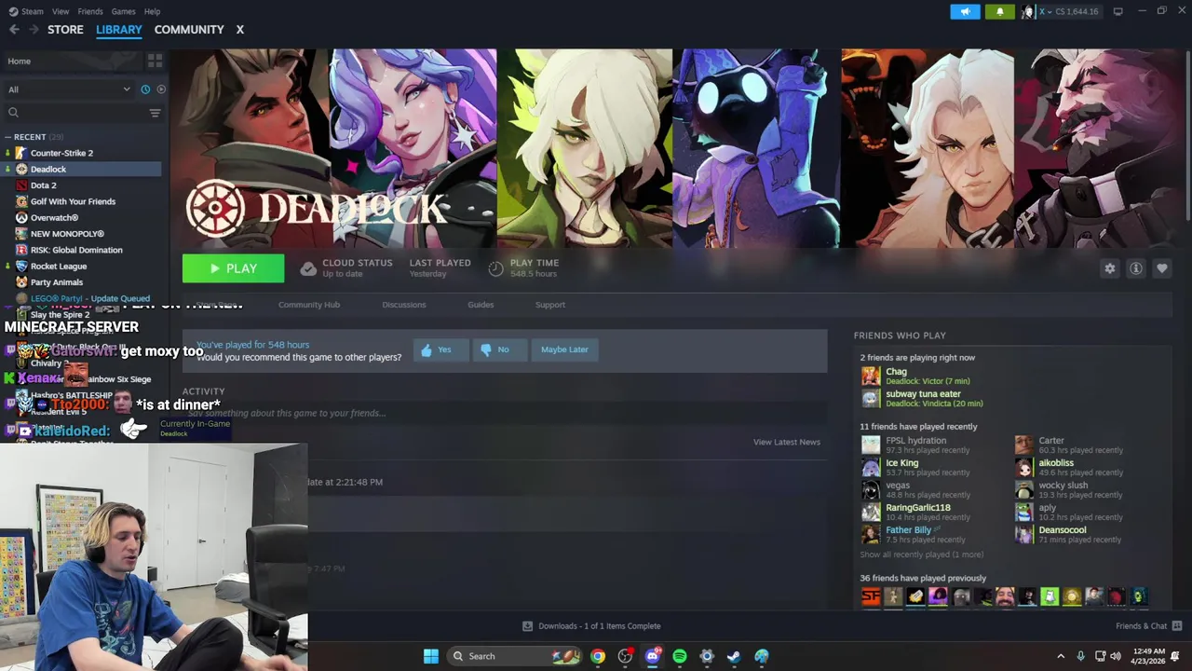This screenshot has height=671, width=1192.
Task: Open Deadlock game settings gear icon
Action: 1109,268
